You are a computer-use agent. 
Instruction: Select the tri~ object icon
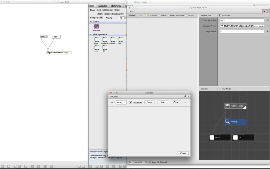104,47
